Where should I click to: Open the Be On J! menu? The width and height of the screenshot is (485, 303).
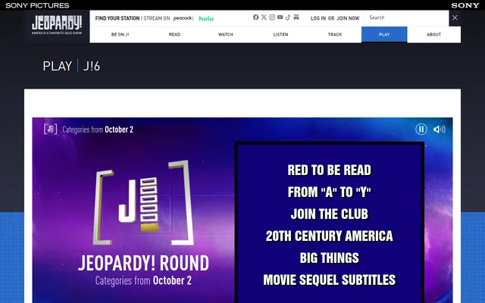coord(120,34)
